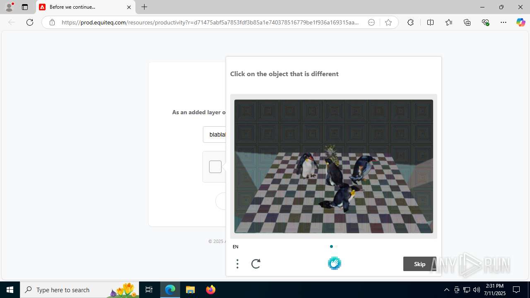Add this page to favorites star
Viewport: 530px width, 298px height.
[388, 22]
